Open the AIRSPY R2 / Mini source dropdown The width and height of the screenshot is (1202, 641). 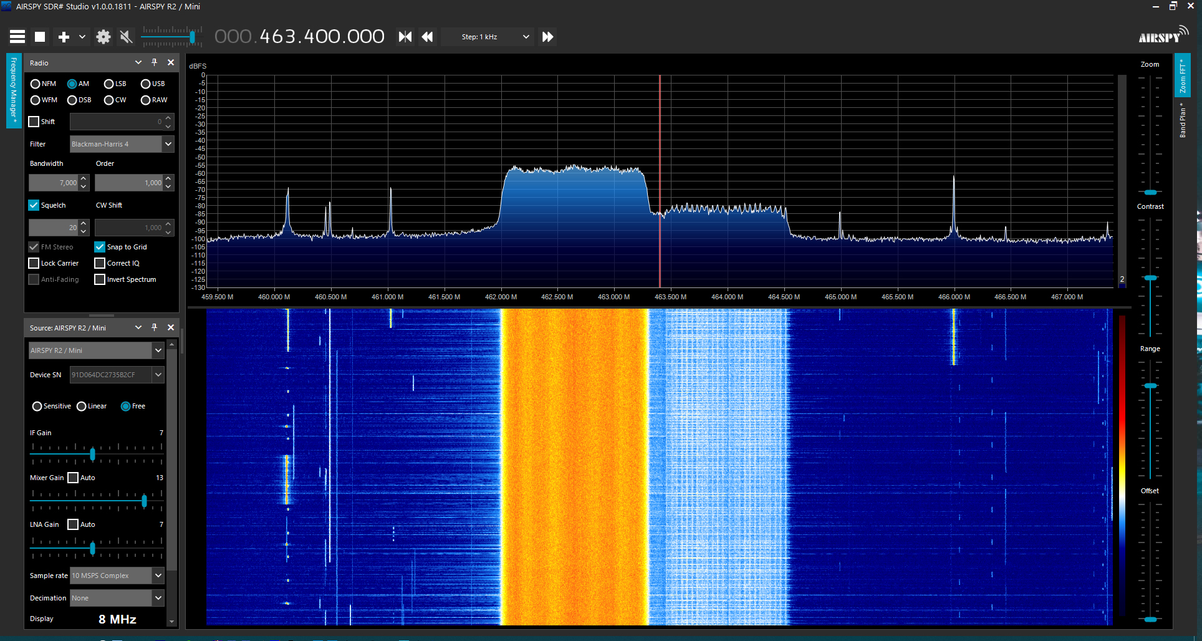96,350
